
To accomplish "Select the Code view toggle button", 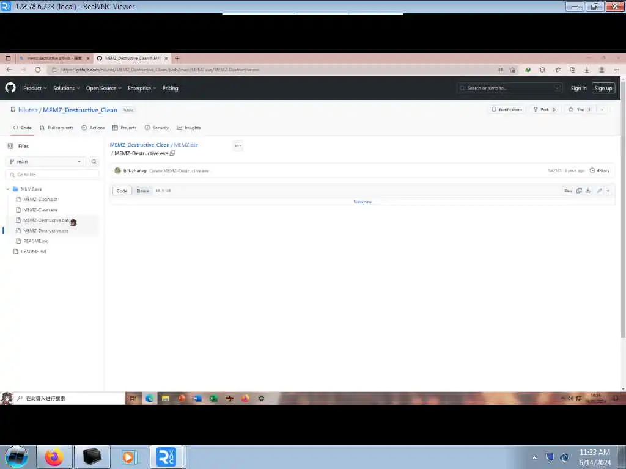I will click(122, 191).
